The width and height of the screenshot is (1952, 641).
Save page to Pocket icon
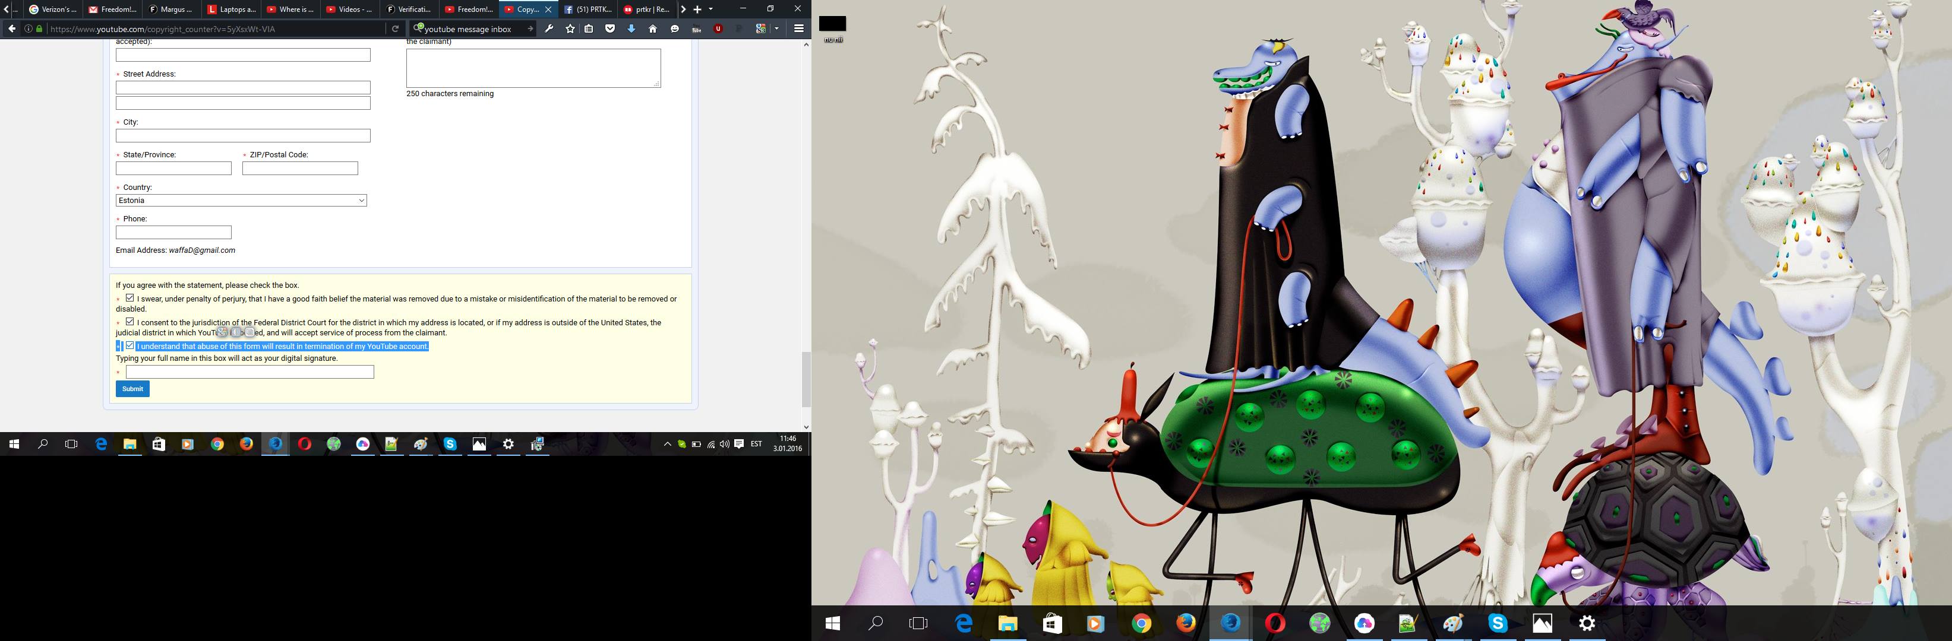pyautogui.click(x=610, y=28)
